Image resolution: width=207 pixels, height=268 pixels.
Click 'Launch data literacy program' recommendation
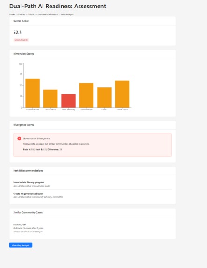click(x=29, y=182)
